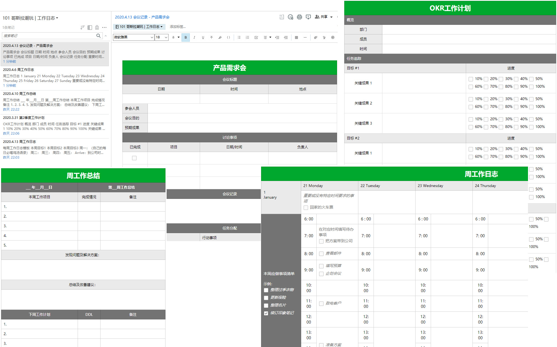Switch note list view layout icon
The image size is (557, 347).
click(90, 27)
